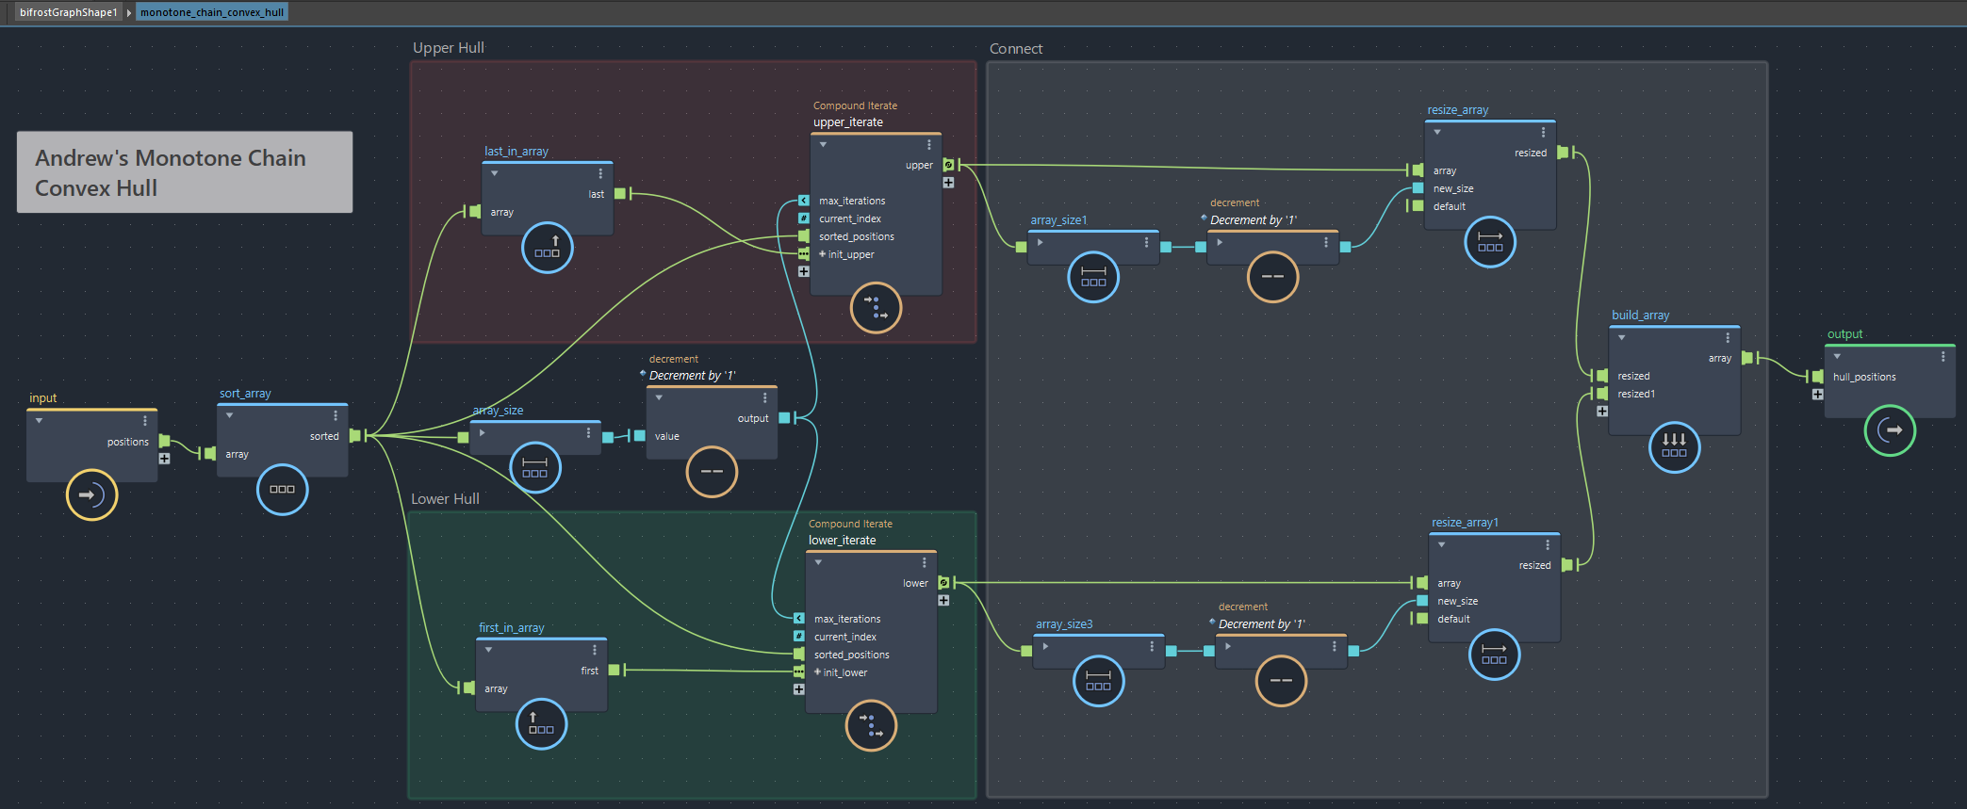This screenshot has width=1967, height=809.
Task: Click the first_in_array node icon
Action: click(x=541, y=724)
